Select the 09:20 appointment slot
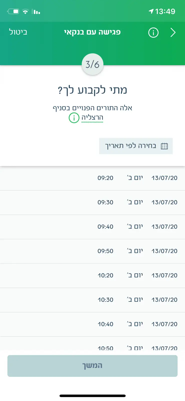 [x=92, y=178]
